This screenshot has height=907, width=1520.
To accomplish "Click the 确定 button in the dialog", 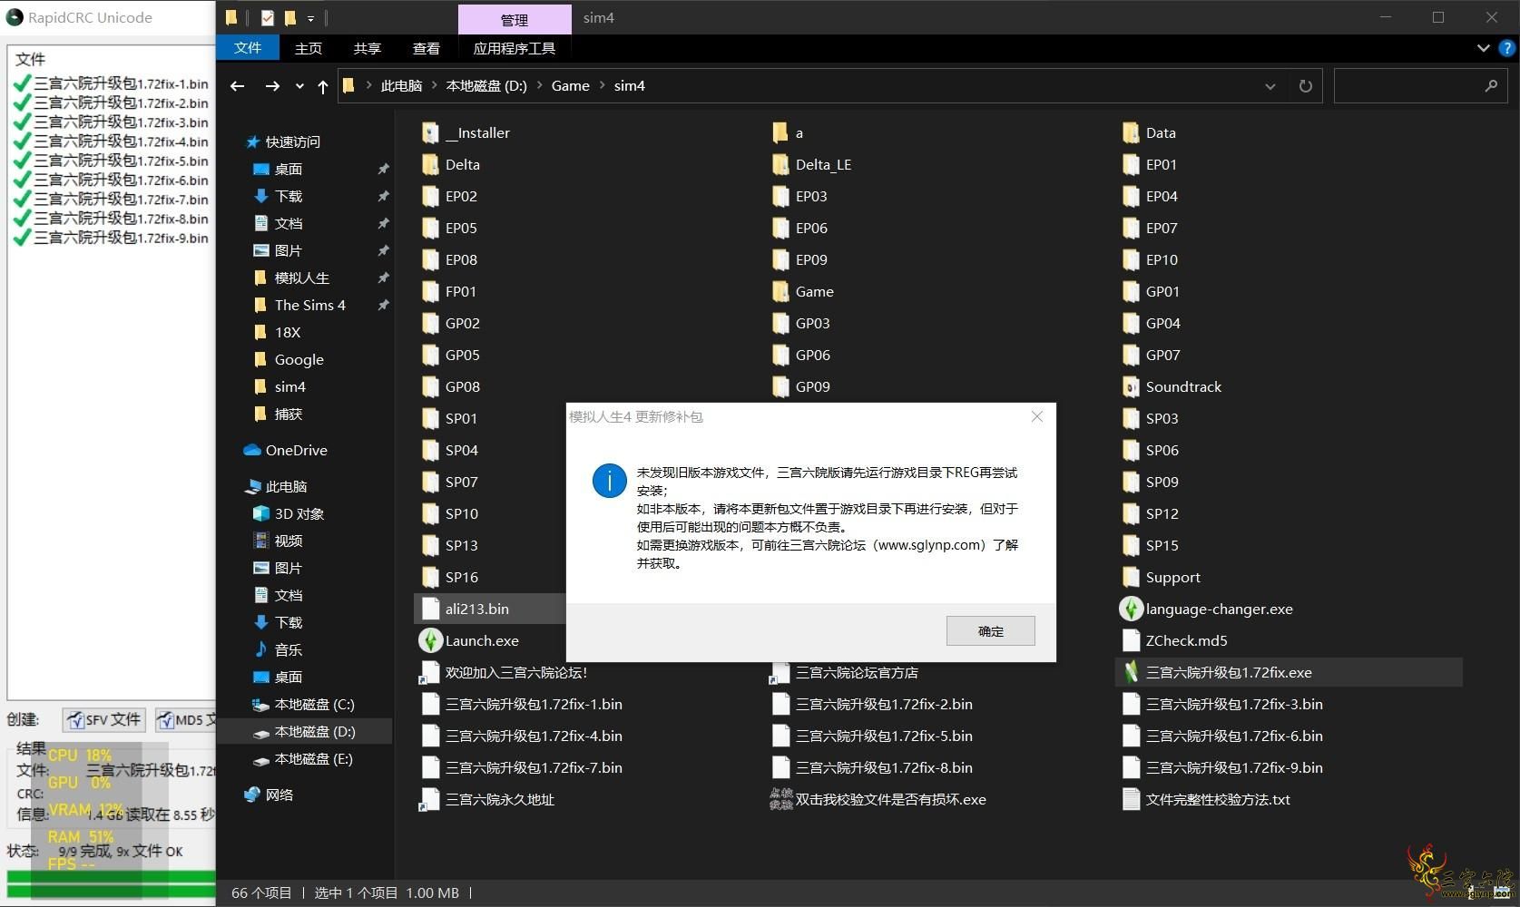I will 990,631.
